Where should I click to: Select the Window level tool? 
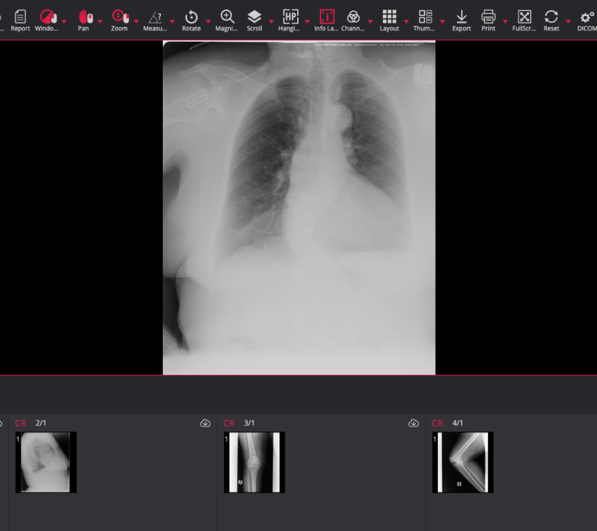pos(47,21)
